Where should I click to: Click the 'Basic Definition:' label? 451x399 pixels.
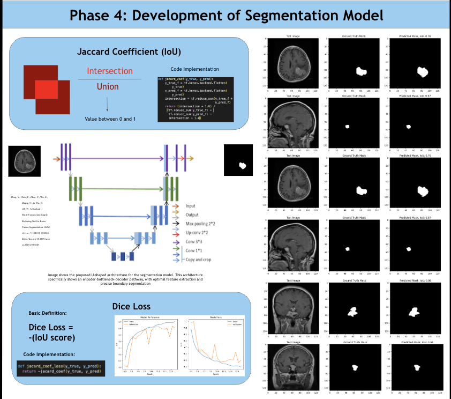point(48,313)
